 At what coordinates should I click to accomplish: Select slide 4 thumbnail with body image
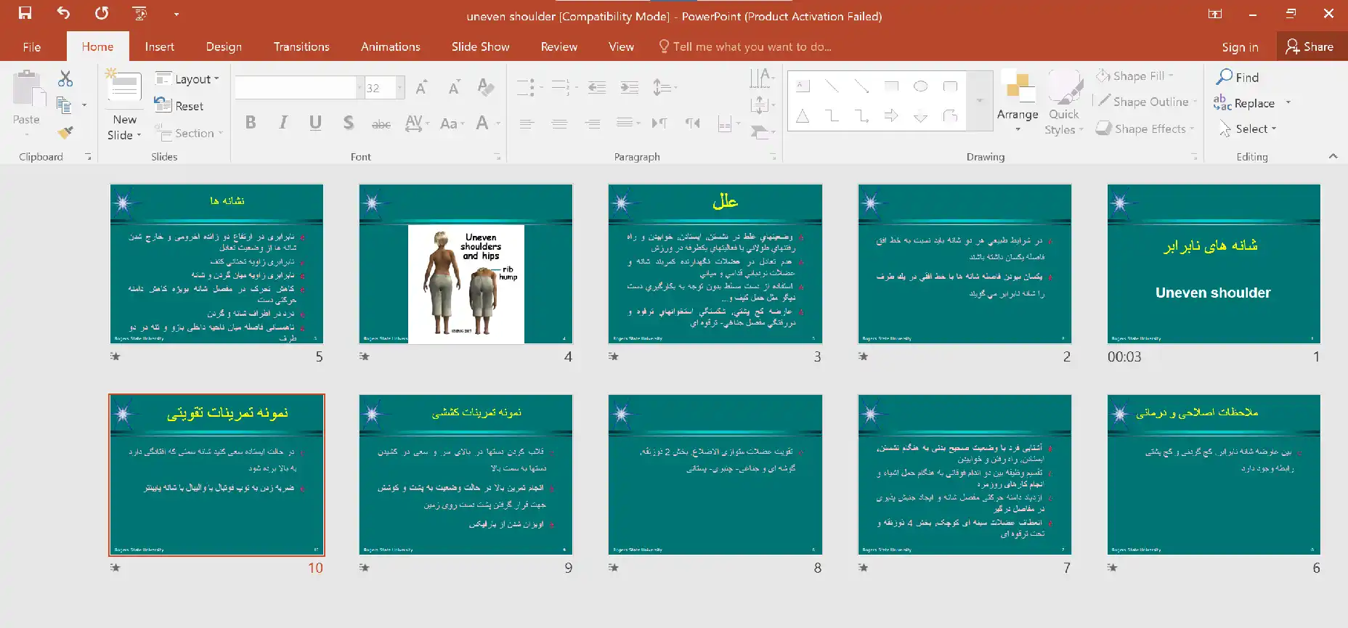coord(466,264)
